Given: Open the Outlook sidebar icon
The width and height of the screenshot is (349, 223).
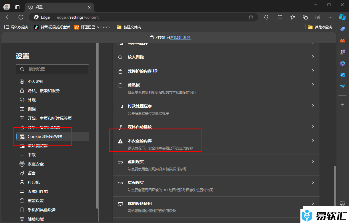Looking at the screenshot, I should (x=342, y=75).
